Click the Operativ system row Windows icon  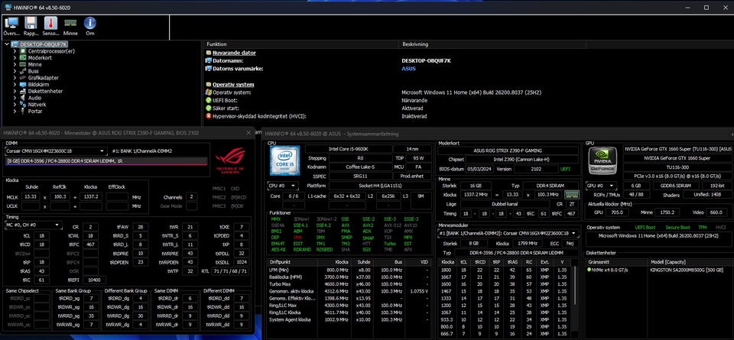(x=209, y=92)
